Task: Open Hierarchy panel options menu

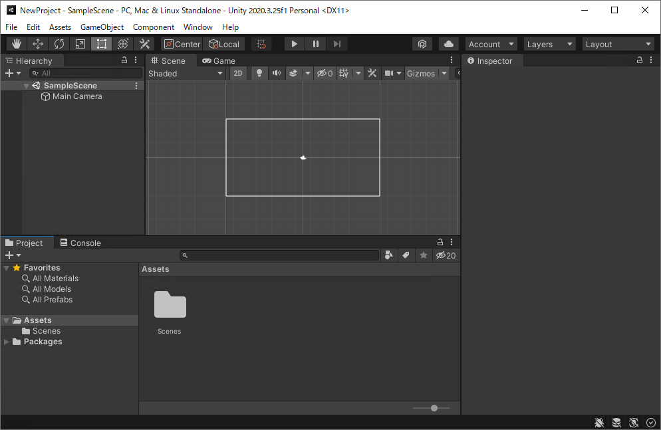Action: coord(136,60)
